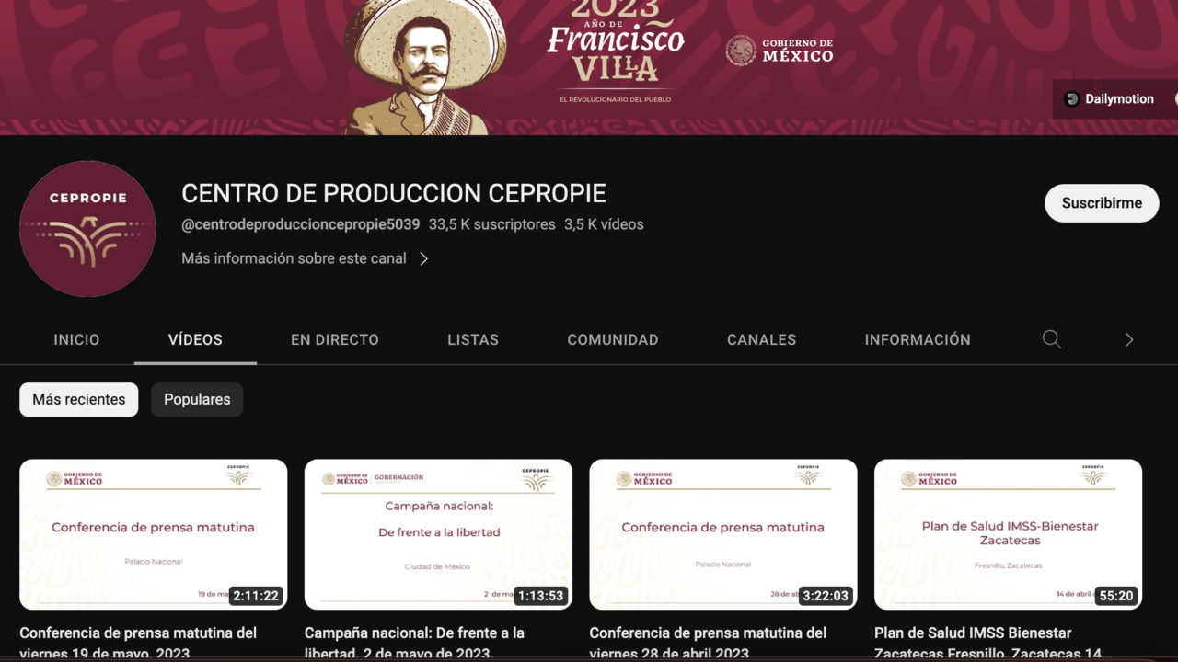Expand 'Más información sobre este canal' chevron
Viewport: 1178px width, 662px height.
[423, 258]
